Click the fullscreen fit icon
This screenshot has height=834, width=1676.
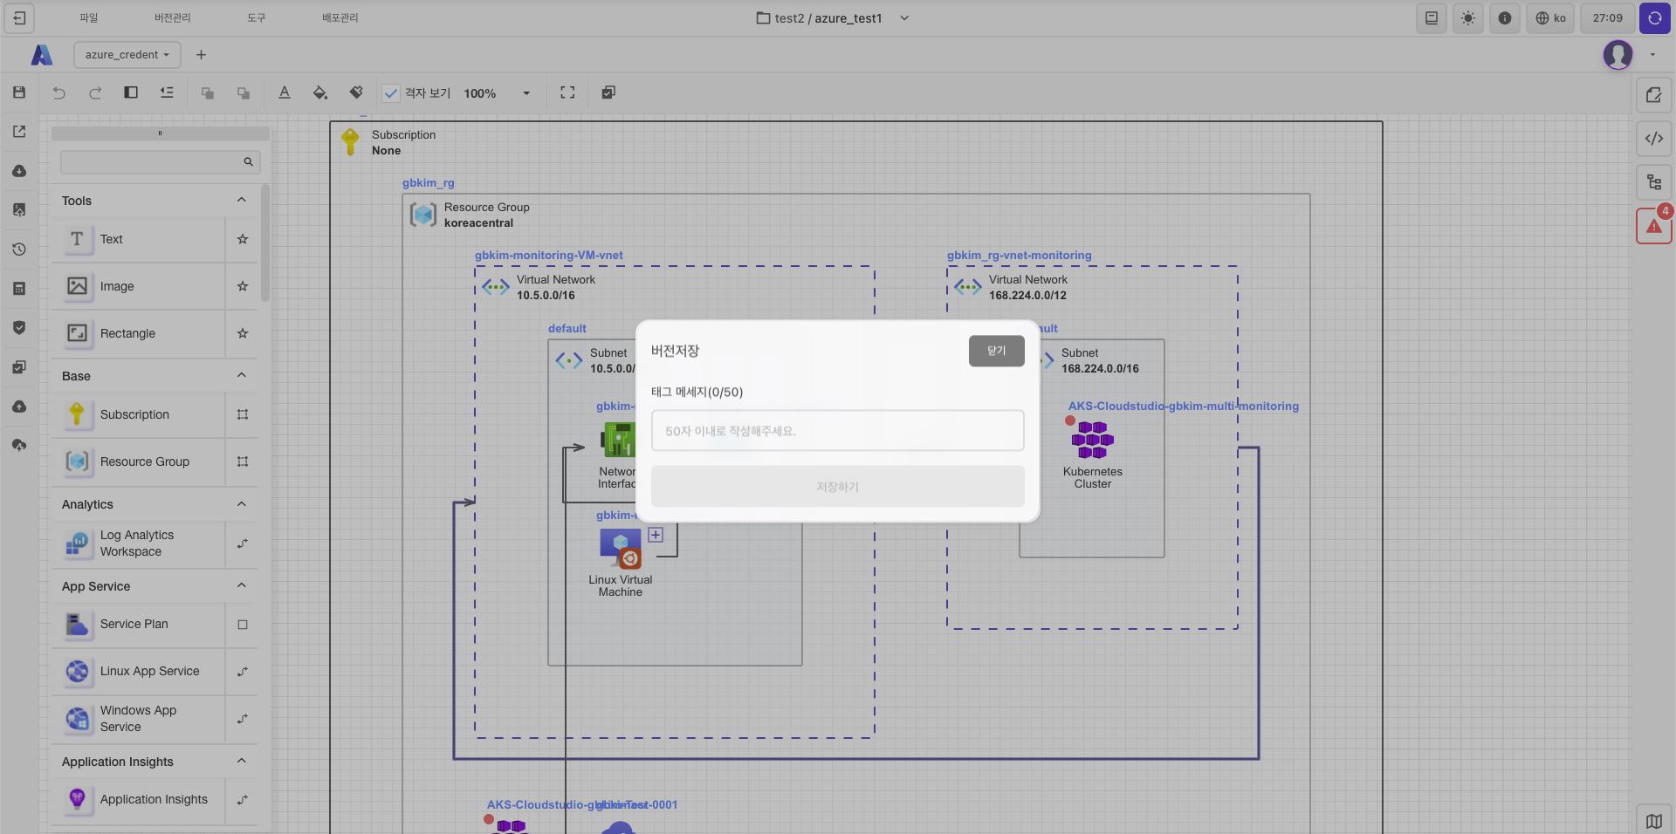tap(567, 92)
